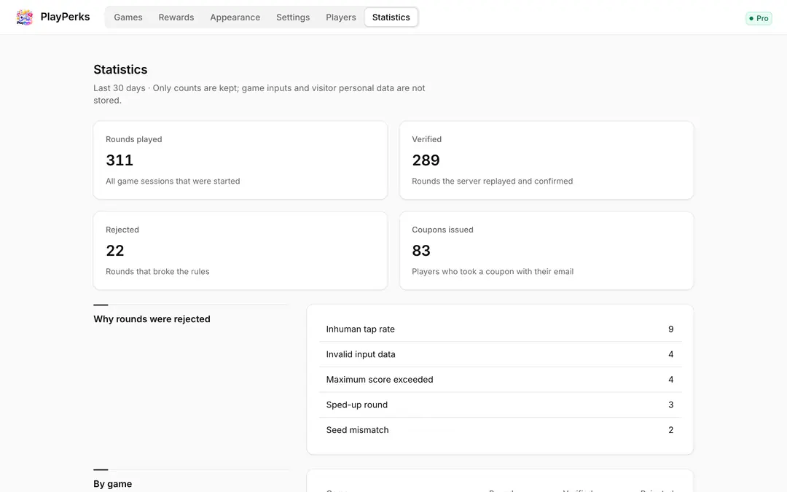Viewport: 787px width, 492px height.
Task: Click the Sped-up round row label
Action: click(x=357, y=405)
